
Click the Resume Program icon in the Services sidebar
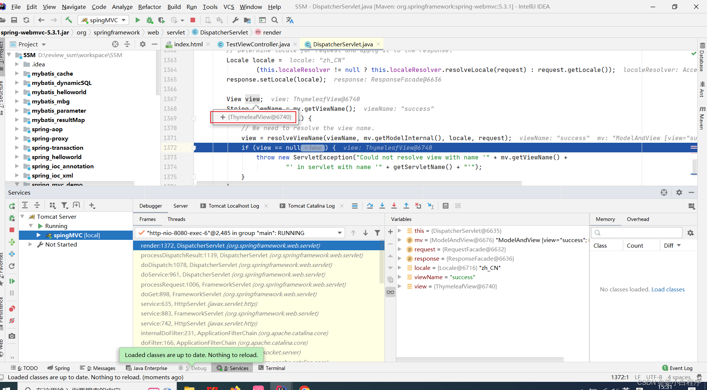pyautogui.click(x=12, y=281)
